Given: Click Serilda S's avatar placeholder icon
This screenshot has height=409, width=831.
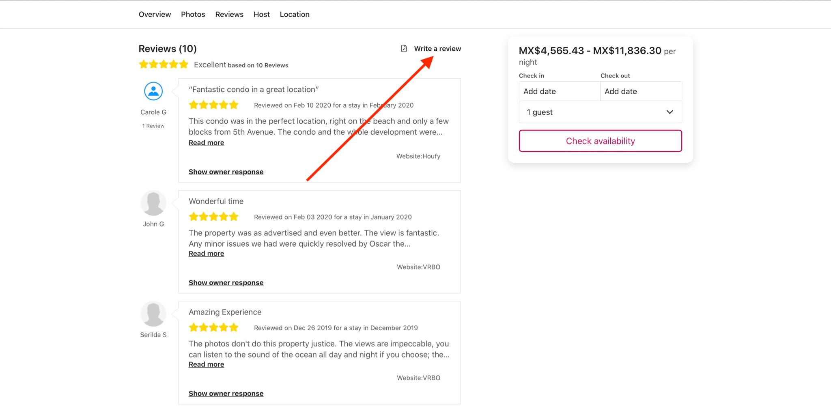Looking at the screenshot, I should [x=153, y=313].
